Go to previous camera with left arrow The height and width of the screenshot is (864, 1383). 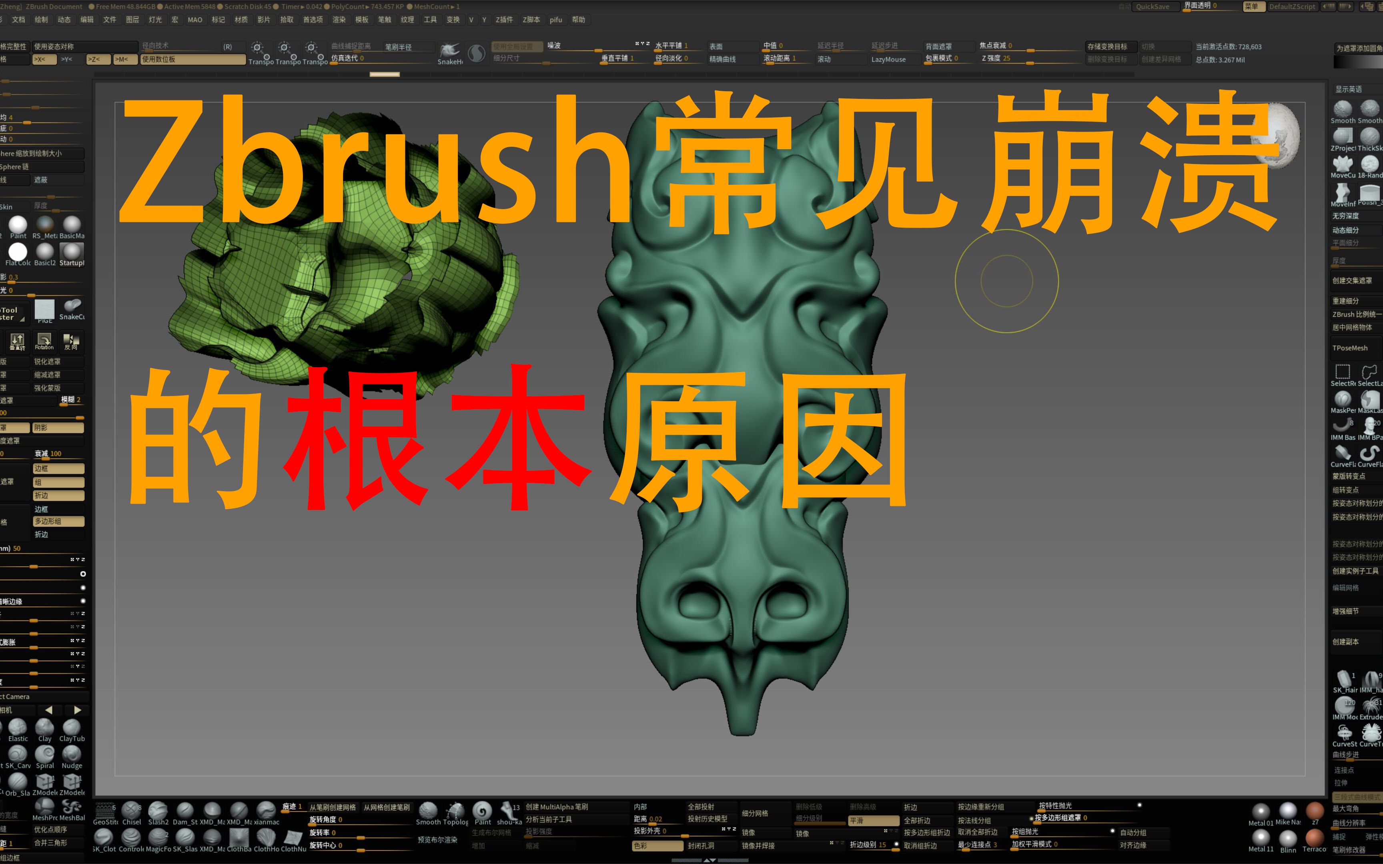click(x=48, y=710)
